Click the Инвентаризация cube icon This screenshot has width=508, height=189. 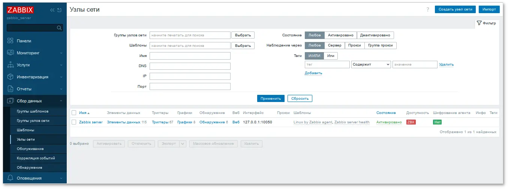tap(10, 77)
